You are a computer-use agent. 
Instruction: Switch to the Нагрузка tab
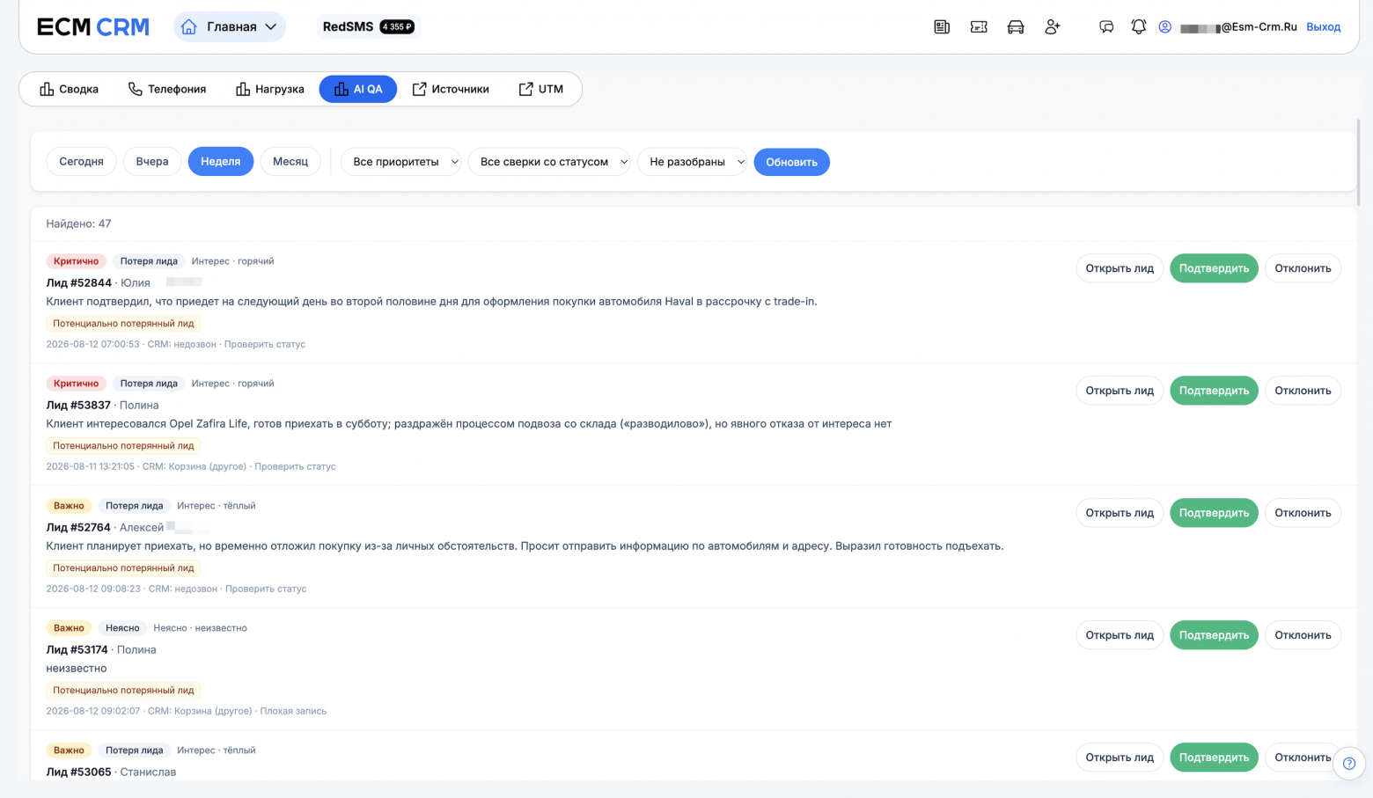270,89
